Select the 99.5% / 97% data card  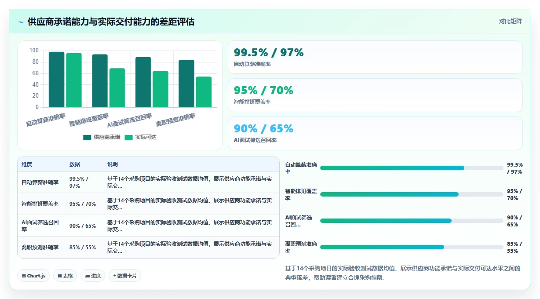(375, 57)
